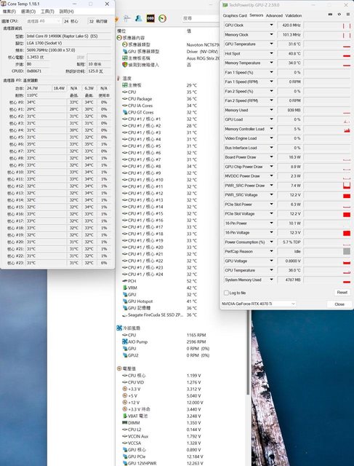Open the 工具(T) menu in Core Temp
The height and width of the screenshot is (466, 354).
[47, 12]
